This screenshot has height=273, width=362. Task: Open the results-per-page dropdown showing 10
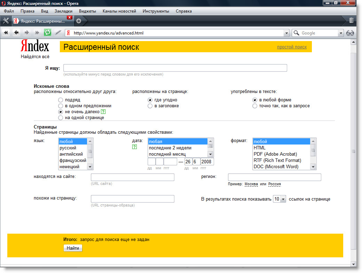click(x=280, y=199)
